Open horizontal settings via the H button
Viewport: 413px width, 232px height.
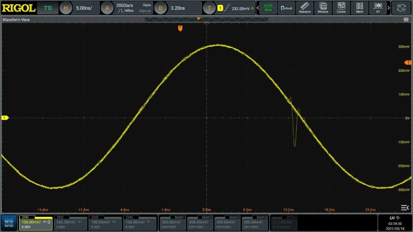pyautogui.click(x=66, y=8)
